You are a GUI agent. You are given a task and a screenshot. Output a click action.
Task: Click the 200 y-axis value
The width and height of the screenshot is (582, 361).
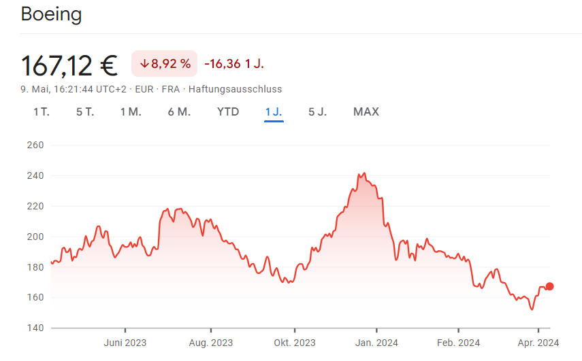tap(35, 237)
